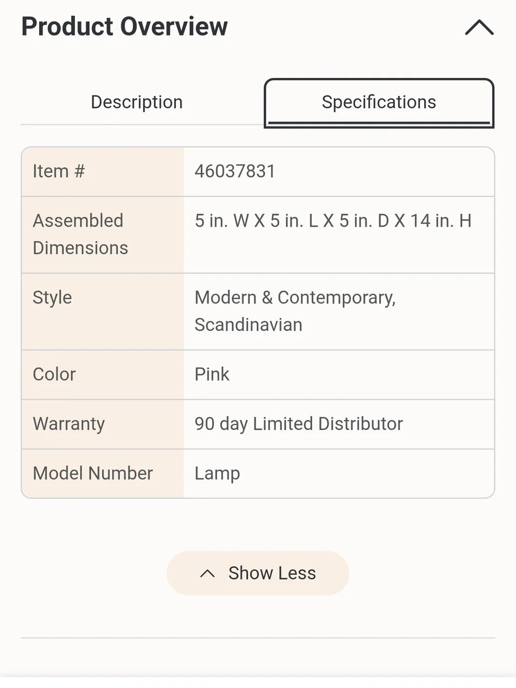Click the Assembled Dimensions label
The image size is (516, 688).
[80, 234]
